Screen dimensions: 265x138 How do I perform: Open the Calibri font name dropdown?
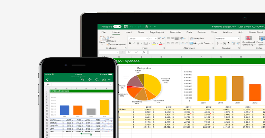click(x=147, y=39)
